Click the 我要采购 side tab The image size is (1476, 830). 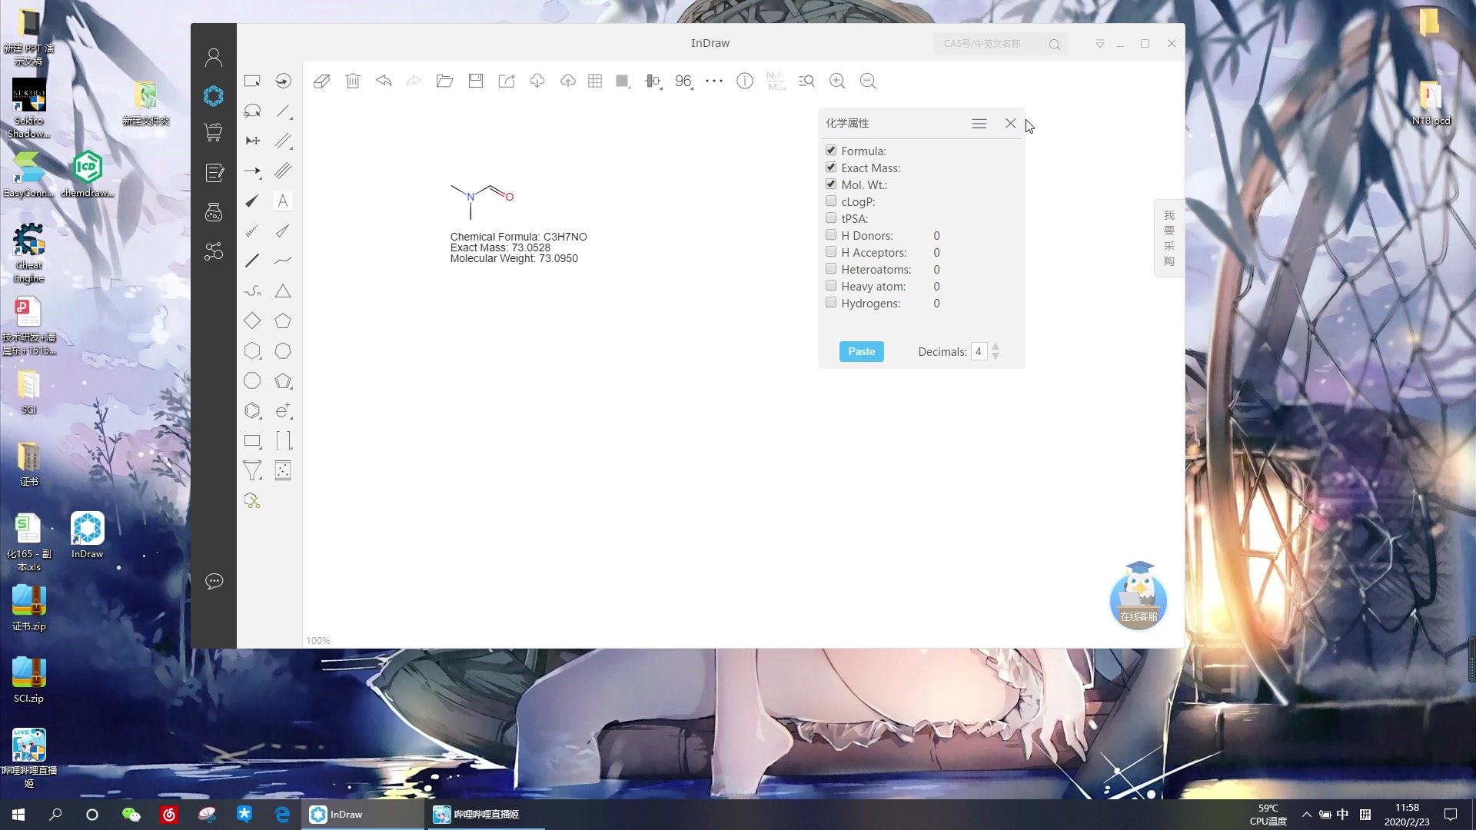coord(1168,238)
